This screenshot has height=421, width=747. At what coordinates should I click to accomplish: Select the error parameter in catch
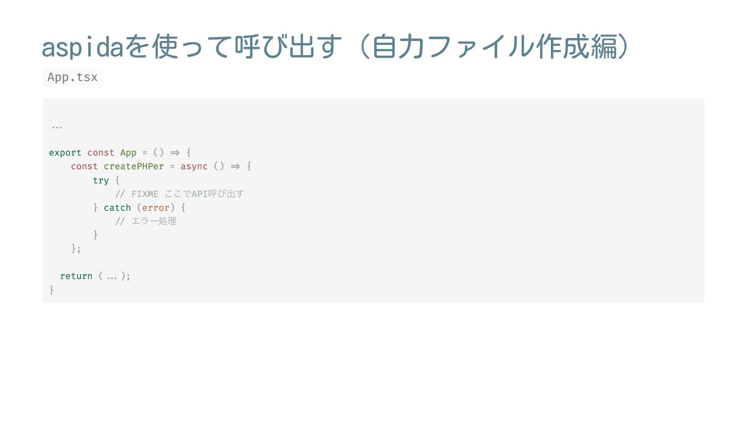(156, 208)
